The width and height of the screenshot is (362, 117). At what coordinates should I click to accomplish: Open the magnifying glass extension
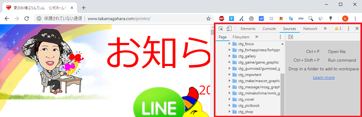click(x=311, y=19)
